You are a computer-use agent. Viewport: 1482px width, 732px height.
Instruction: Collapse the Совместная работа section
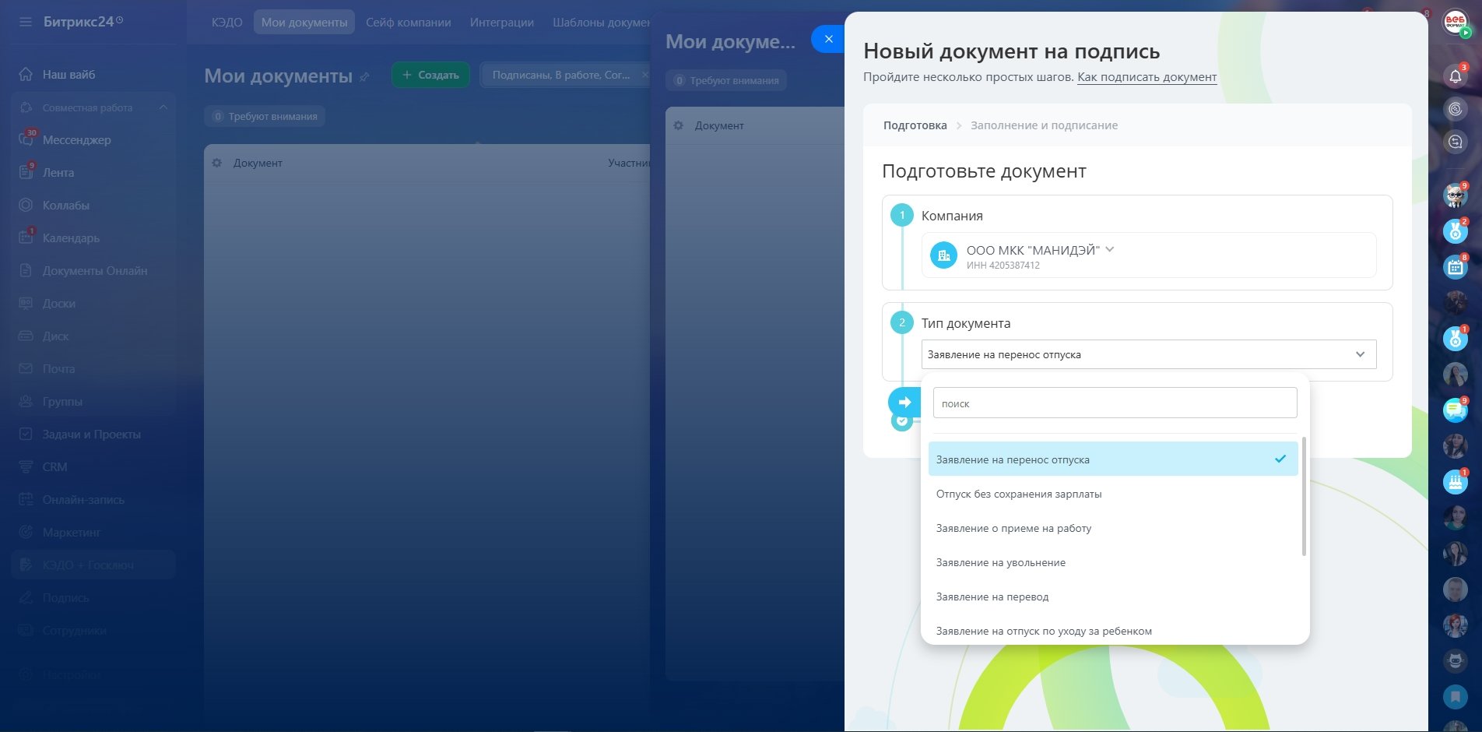pos(163,107)
